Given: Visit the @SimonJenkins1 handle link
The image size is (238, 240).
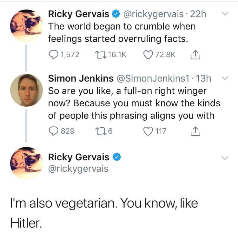Looking at the screenshot, I should coord(153,78).
